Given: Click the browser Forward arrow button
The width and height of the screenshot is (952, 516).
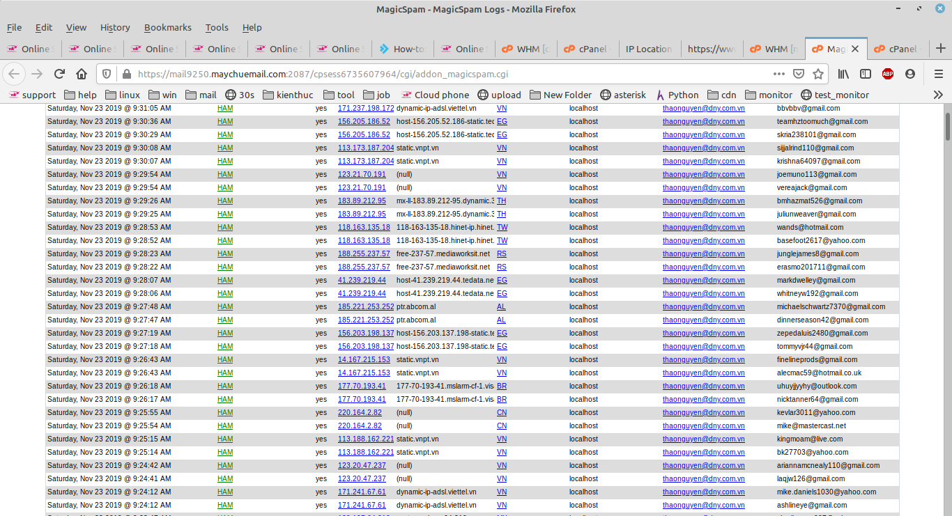Looking at the screenshot, I should pyautogui.click(x=37, y=73).
